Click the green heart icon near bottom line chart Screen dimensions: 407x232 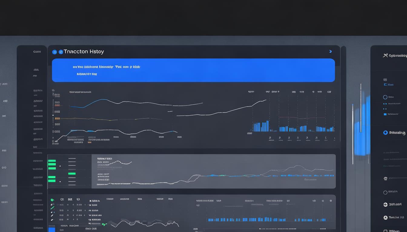pyautogui.click(x=104, y=224)
